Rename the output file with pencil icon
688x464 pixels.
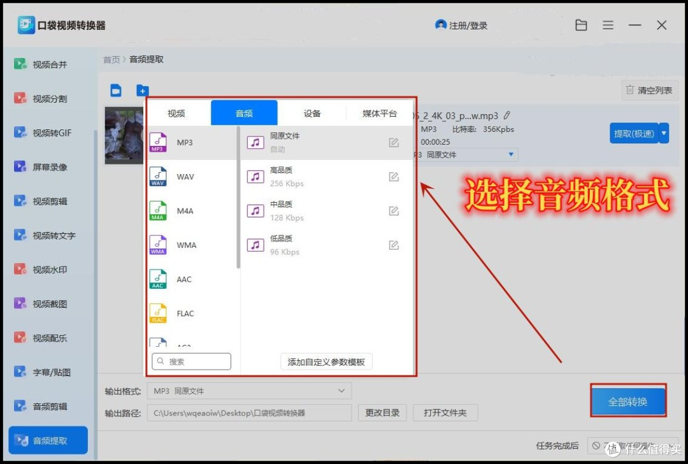coord(507,115)
